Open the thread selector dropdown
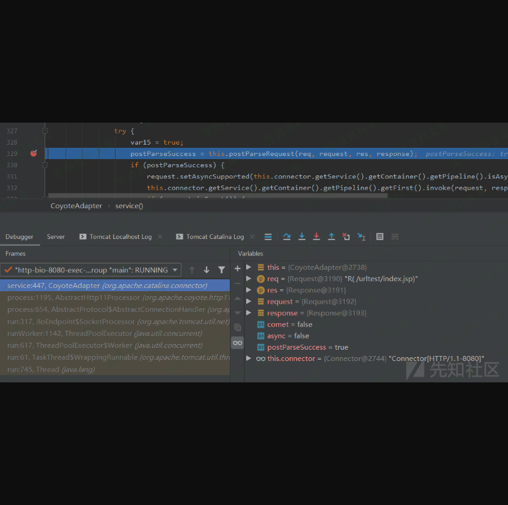508x505 pixels. click(175, 270)
